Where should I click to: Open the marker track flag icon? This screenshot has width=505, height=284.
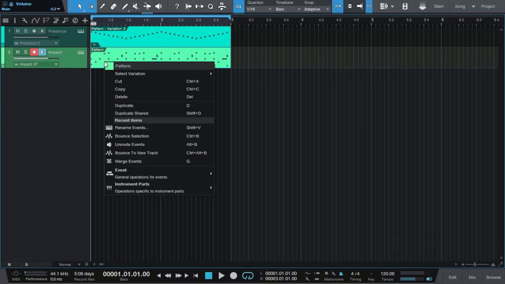pos(46,21)
